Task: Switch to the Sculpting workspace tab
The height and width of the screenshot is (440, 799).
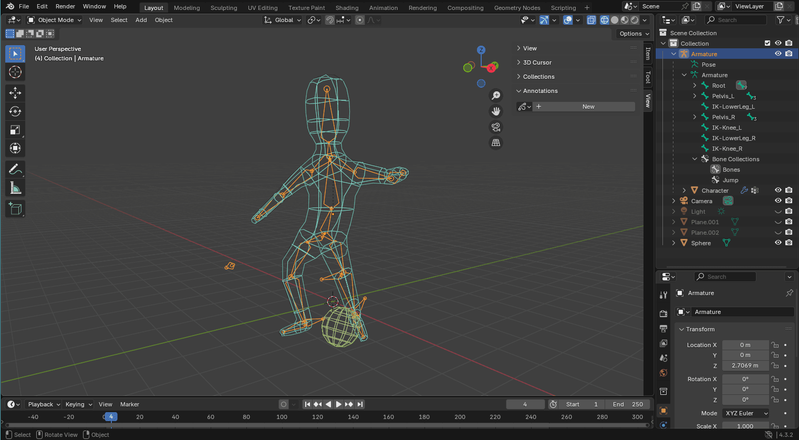Action: [x=224, y=8]
